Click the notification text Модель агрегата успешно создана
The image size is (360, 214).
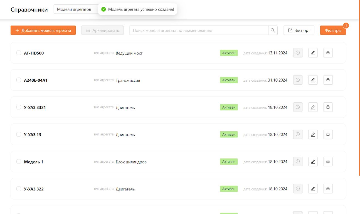[x=141, y=9]
